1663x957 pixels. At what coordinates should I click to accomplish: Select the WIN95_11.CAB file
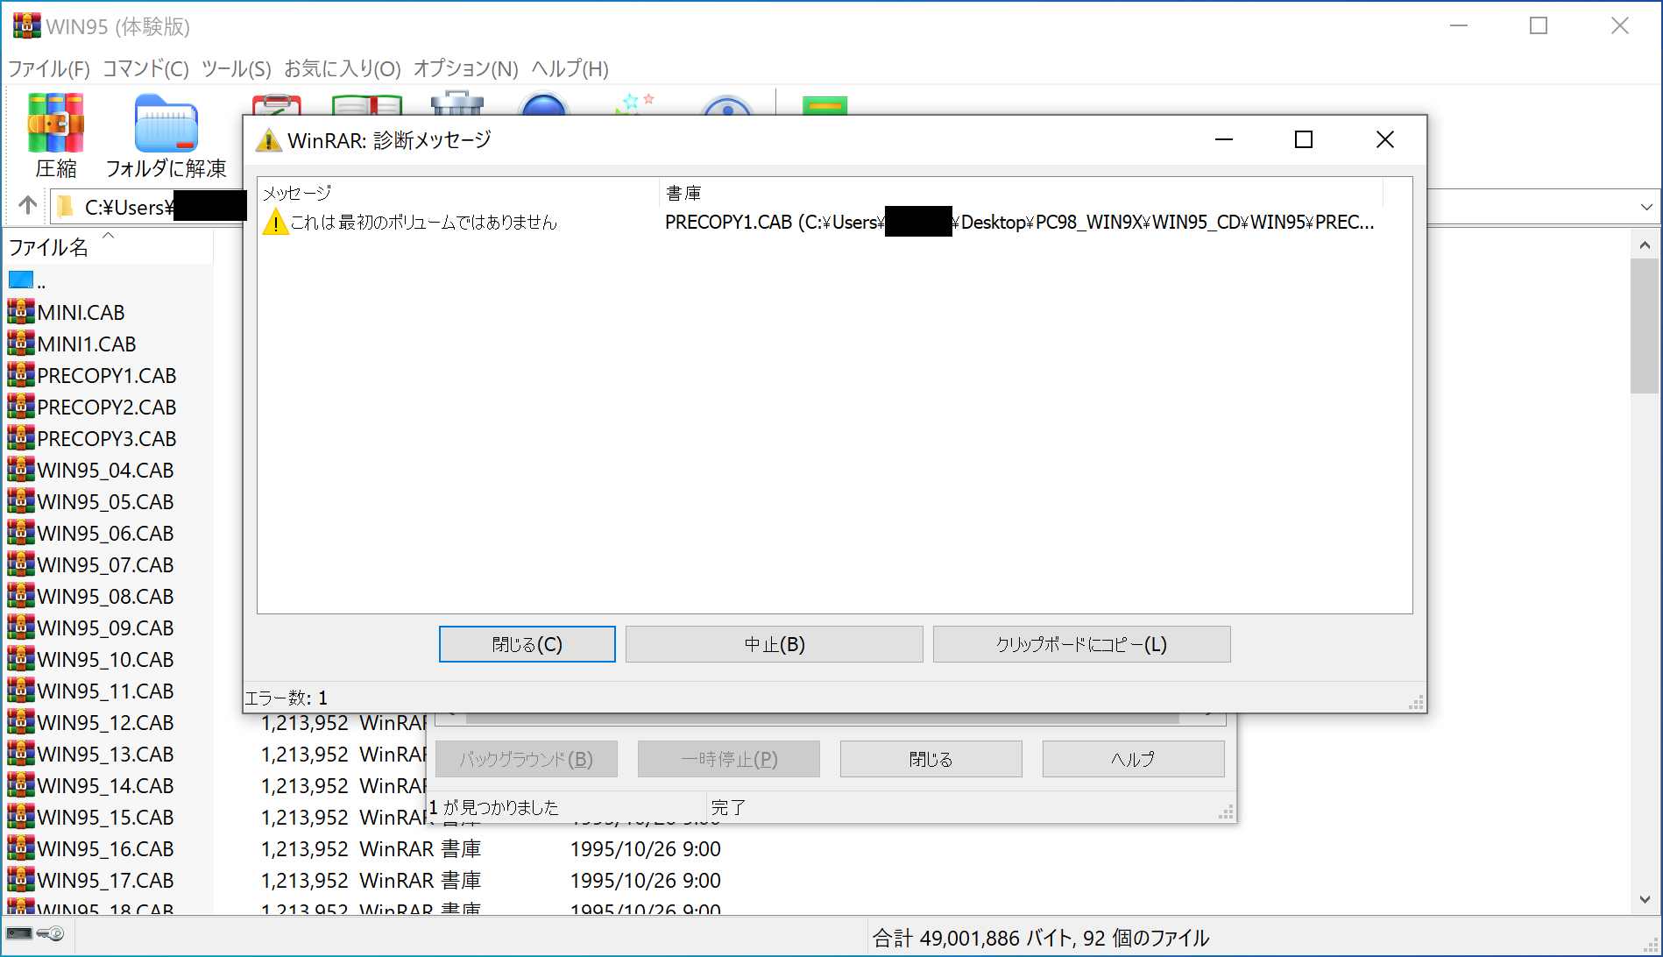click(x=106, y=691)
